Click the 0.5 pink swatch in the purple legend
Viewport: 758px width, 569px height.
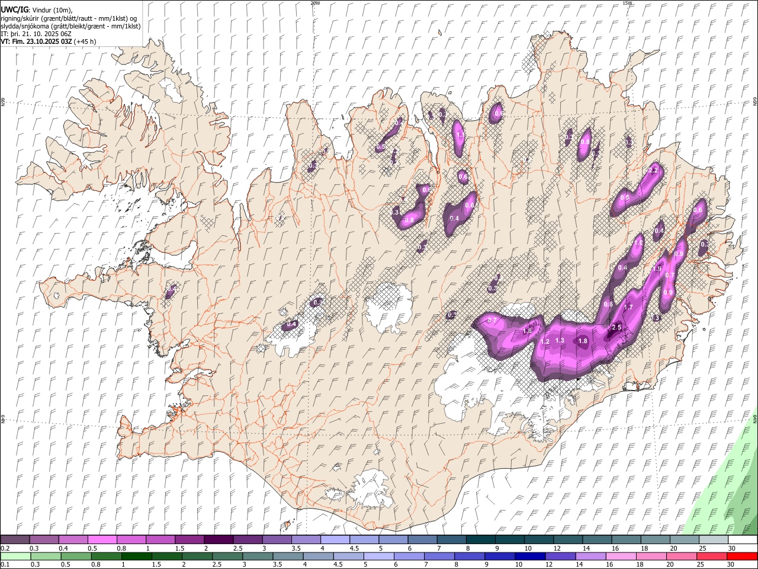pos(102,540)
